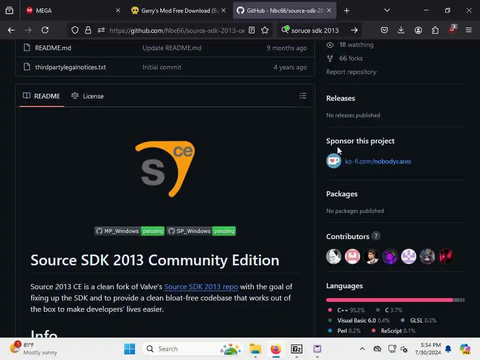Close the Garry's Mod tab
Image resolution: width=480 pixels, height=360 pixels.
tap(224, 10)
